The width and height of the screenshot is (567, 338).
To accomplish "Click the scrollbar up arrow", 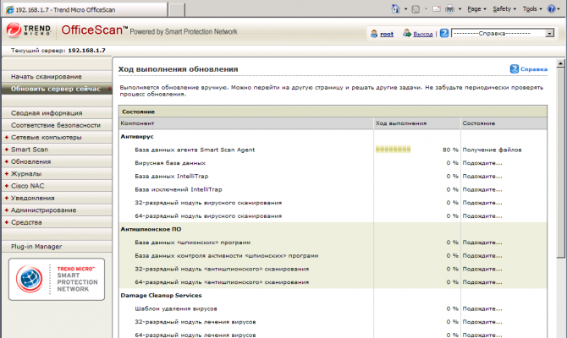I will (x=560, y=63).
